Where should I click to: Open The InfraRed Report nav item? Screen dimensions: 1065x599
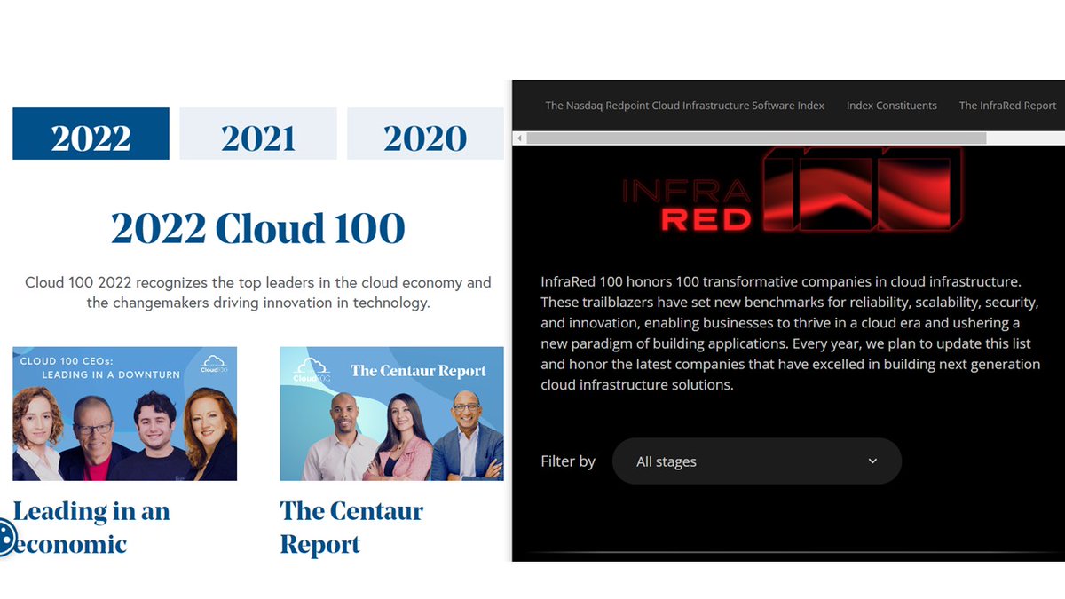1007,106
